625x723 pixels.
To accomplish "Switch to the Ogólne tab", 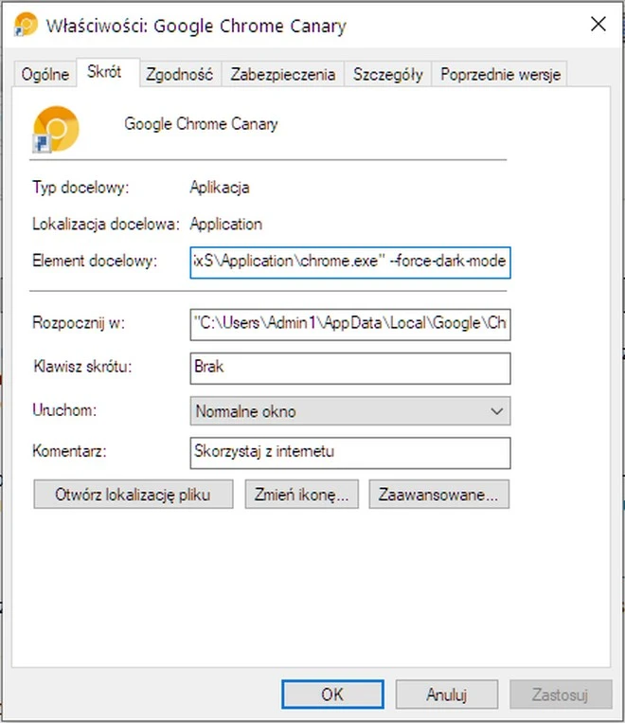I will [x=45, y=74].
